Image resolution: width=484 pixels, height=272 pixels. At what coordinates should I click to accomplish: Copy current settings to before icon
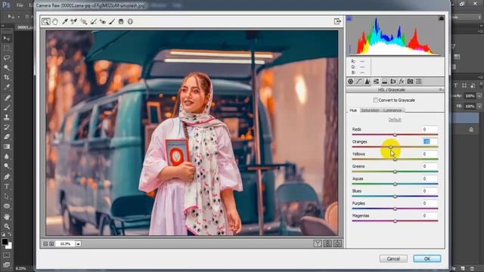pos(337,243)
